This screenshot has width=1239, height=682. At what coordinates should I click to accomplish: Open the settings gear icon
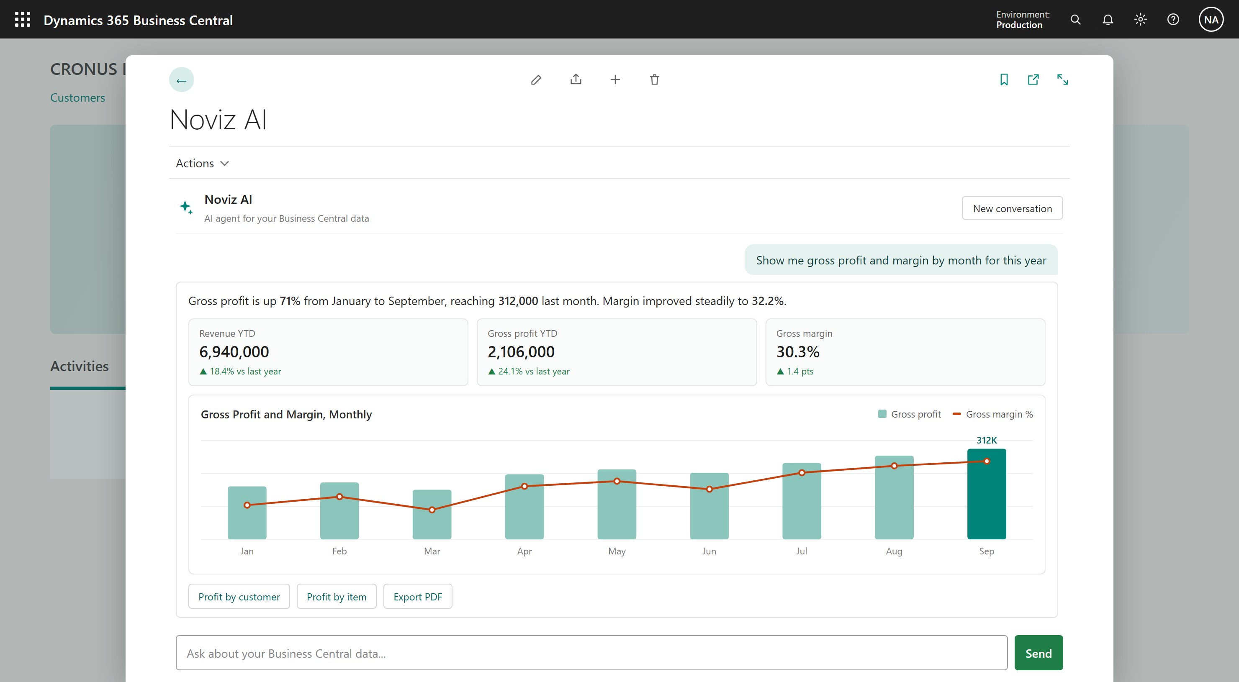coord(1140,19)
